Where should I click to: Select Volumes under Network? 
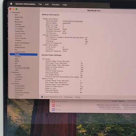click(x=18, y=79)
